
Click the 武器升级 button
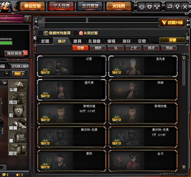click(172, 22)
